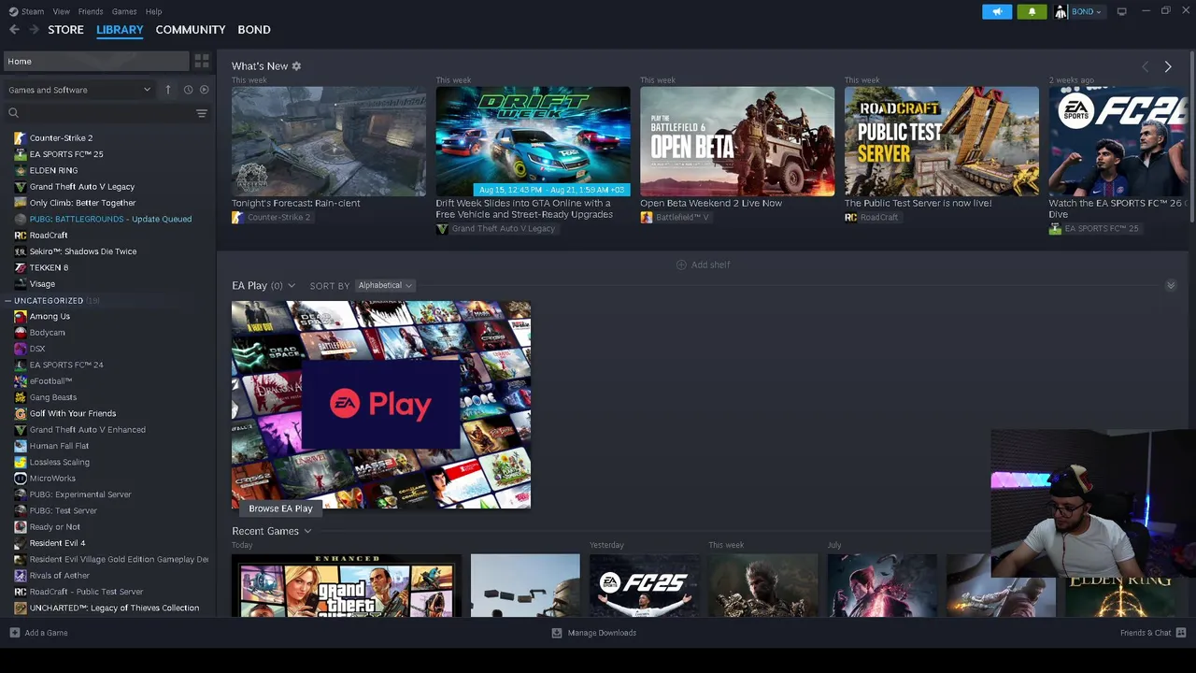Toggle sort direction up arrow
The width and height of the screenshot is (1196, 673).
click(x=168, y=90)
